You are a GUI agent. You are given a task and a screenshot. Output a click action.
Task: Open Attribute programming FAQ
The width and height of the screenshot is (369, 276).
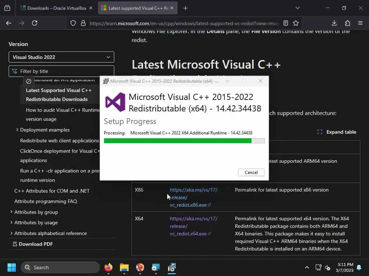[46, 201]
